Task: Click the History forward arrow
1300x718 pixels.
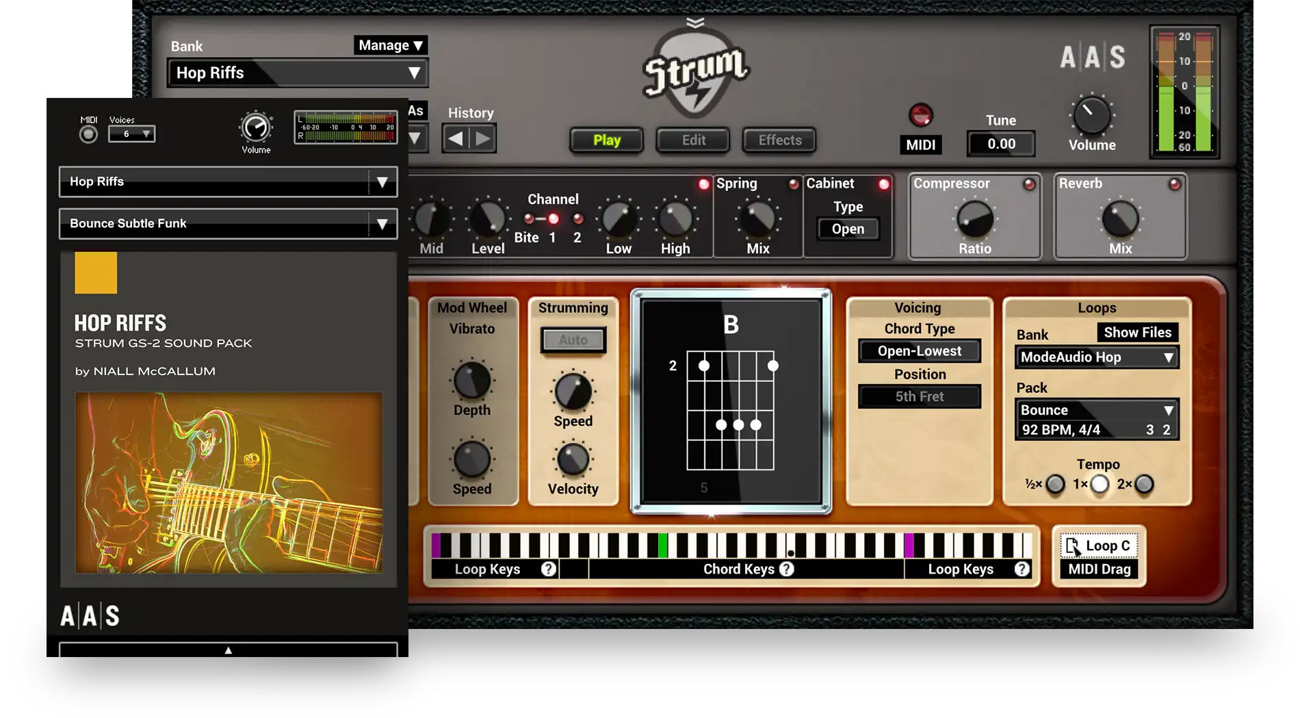Action: point(483,139)
